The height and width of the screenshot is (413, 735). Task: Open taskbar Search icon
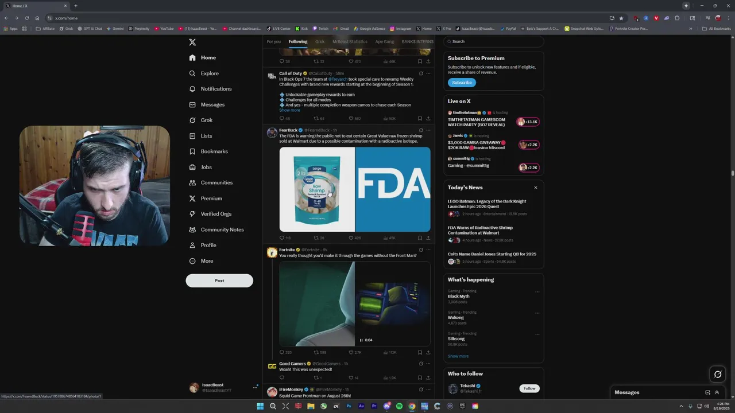pyautogui.click(x=273, y=406)
